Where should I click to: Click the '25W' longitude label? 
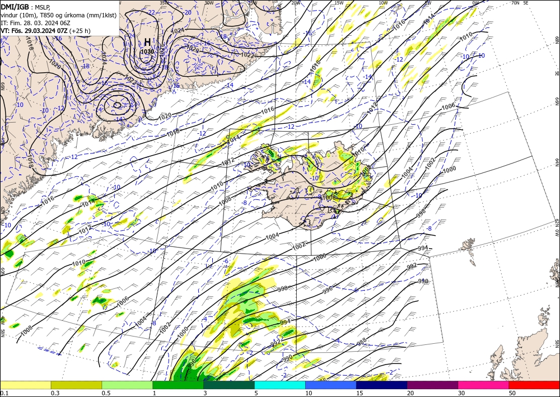(253, 2)
